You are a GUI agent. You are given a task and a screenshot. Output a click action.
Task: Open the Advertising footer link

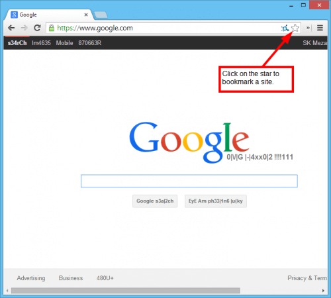coord(31,278)
